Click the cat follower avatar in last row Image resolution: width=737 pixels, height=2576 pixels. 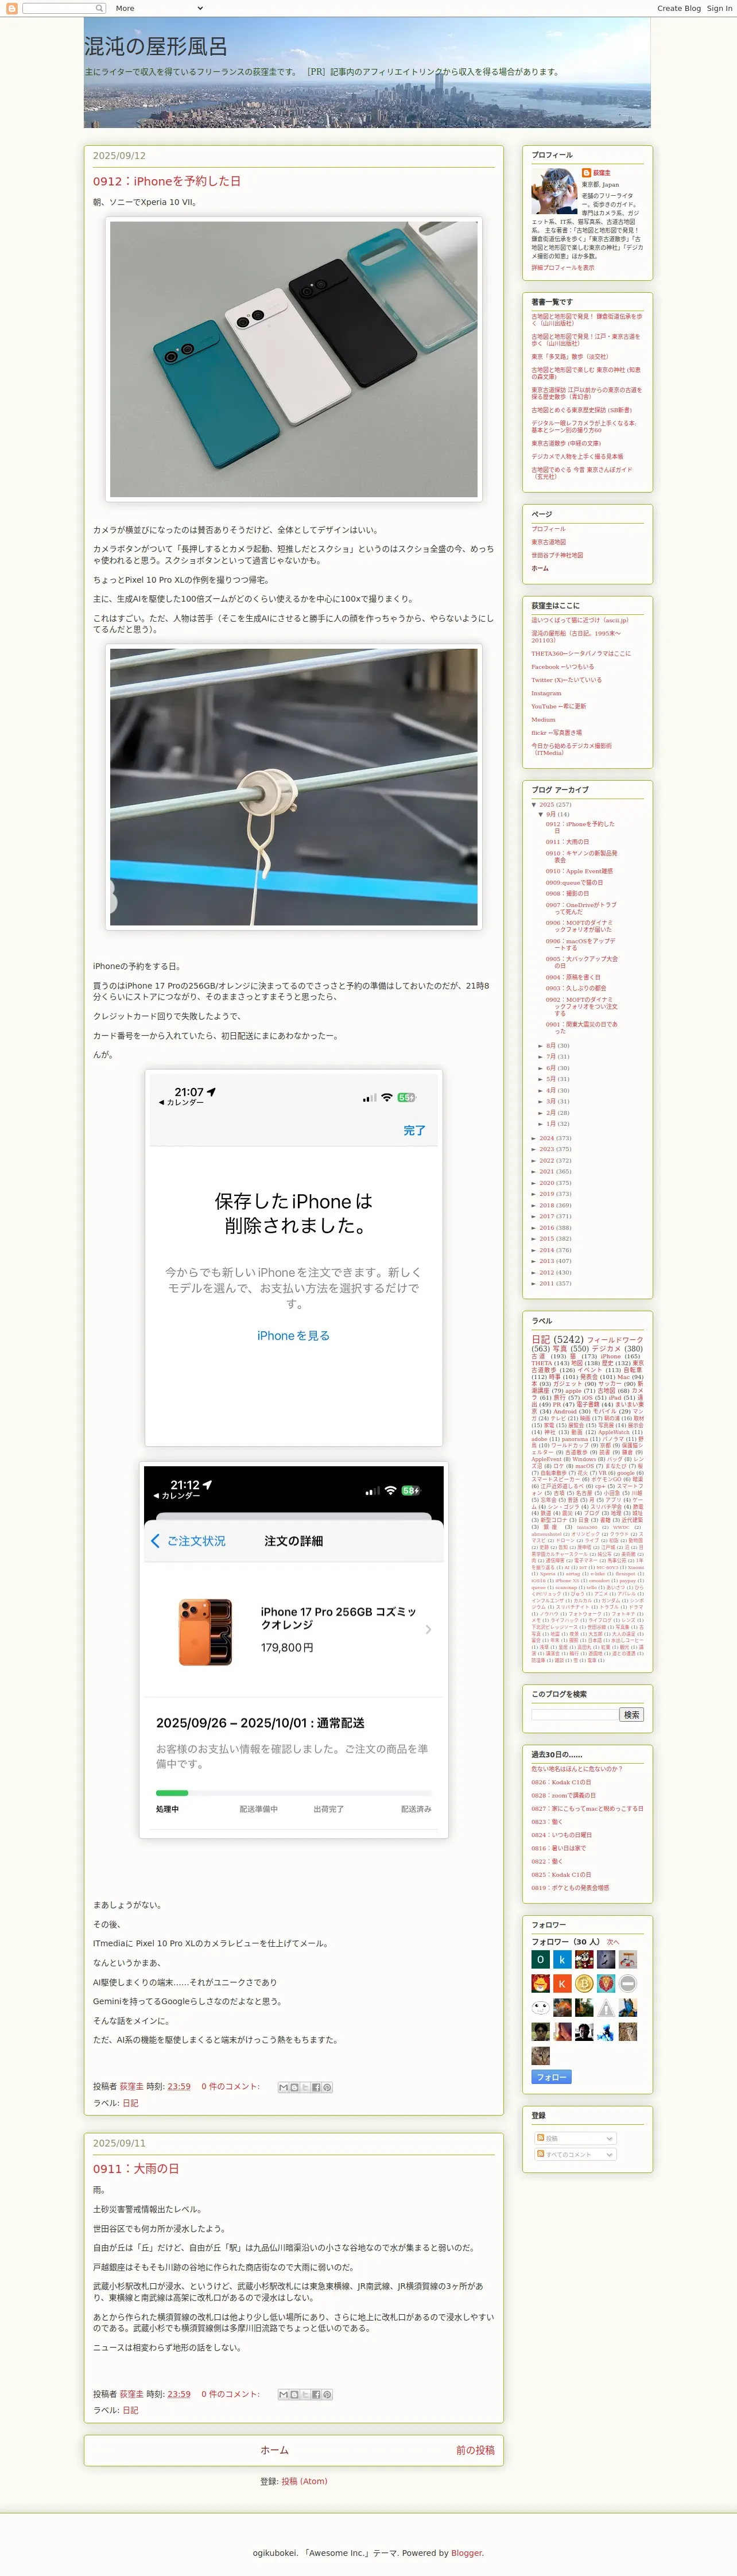click(x=540, y=2055)
